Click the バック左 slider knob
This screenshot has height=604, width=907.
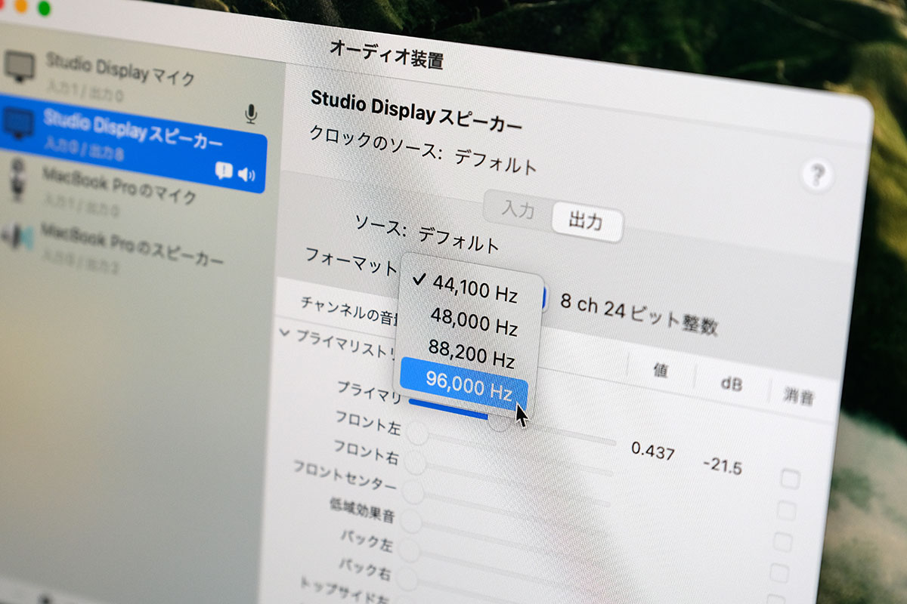click(409, 550)
